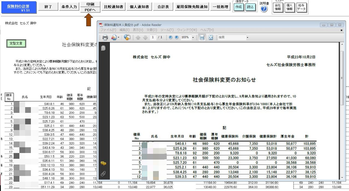Close the PDF document with the x
349x191 pixels.
click(x=341, y=30)
